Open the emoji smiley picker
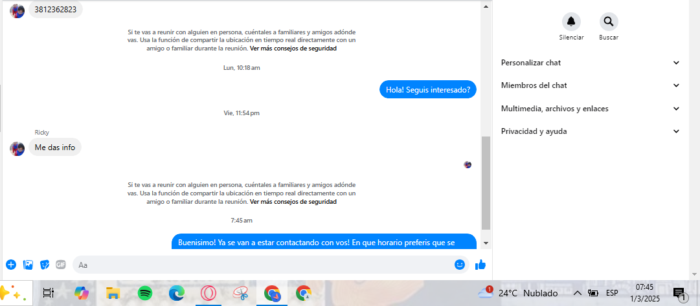 [460, 265]
